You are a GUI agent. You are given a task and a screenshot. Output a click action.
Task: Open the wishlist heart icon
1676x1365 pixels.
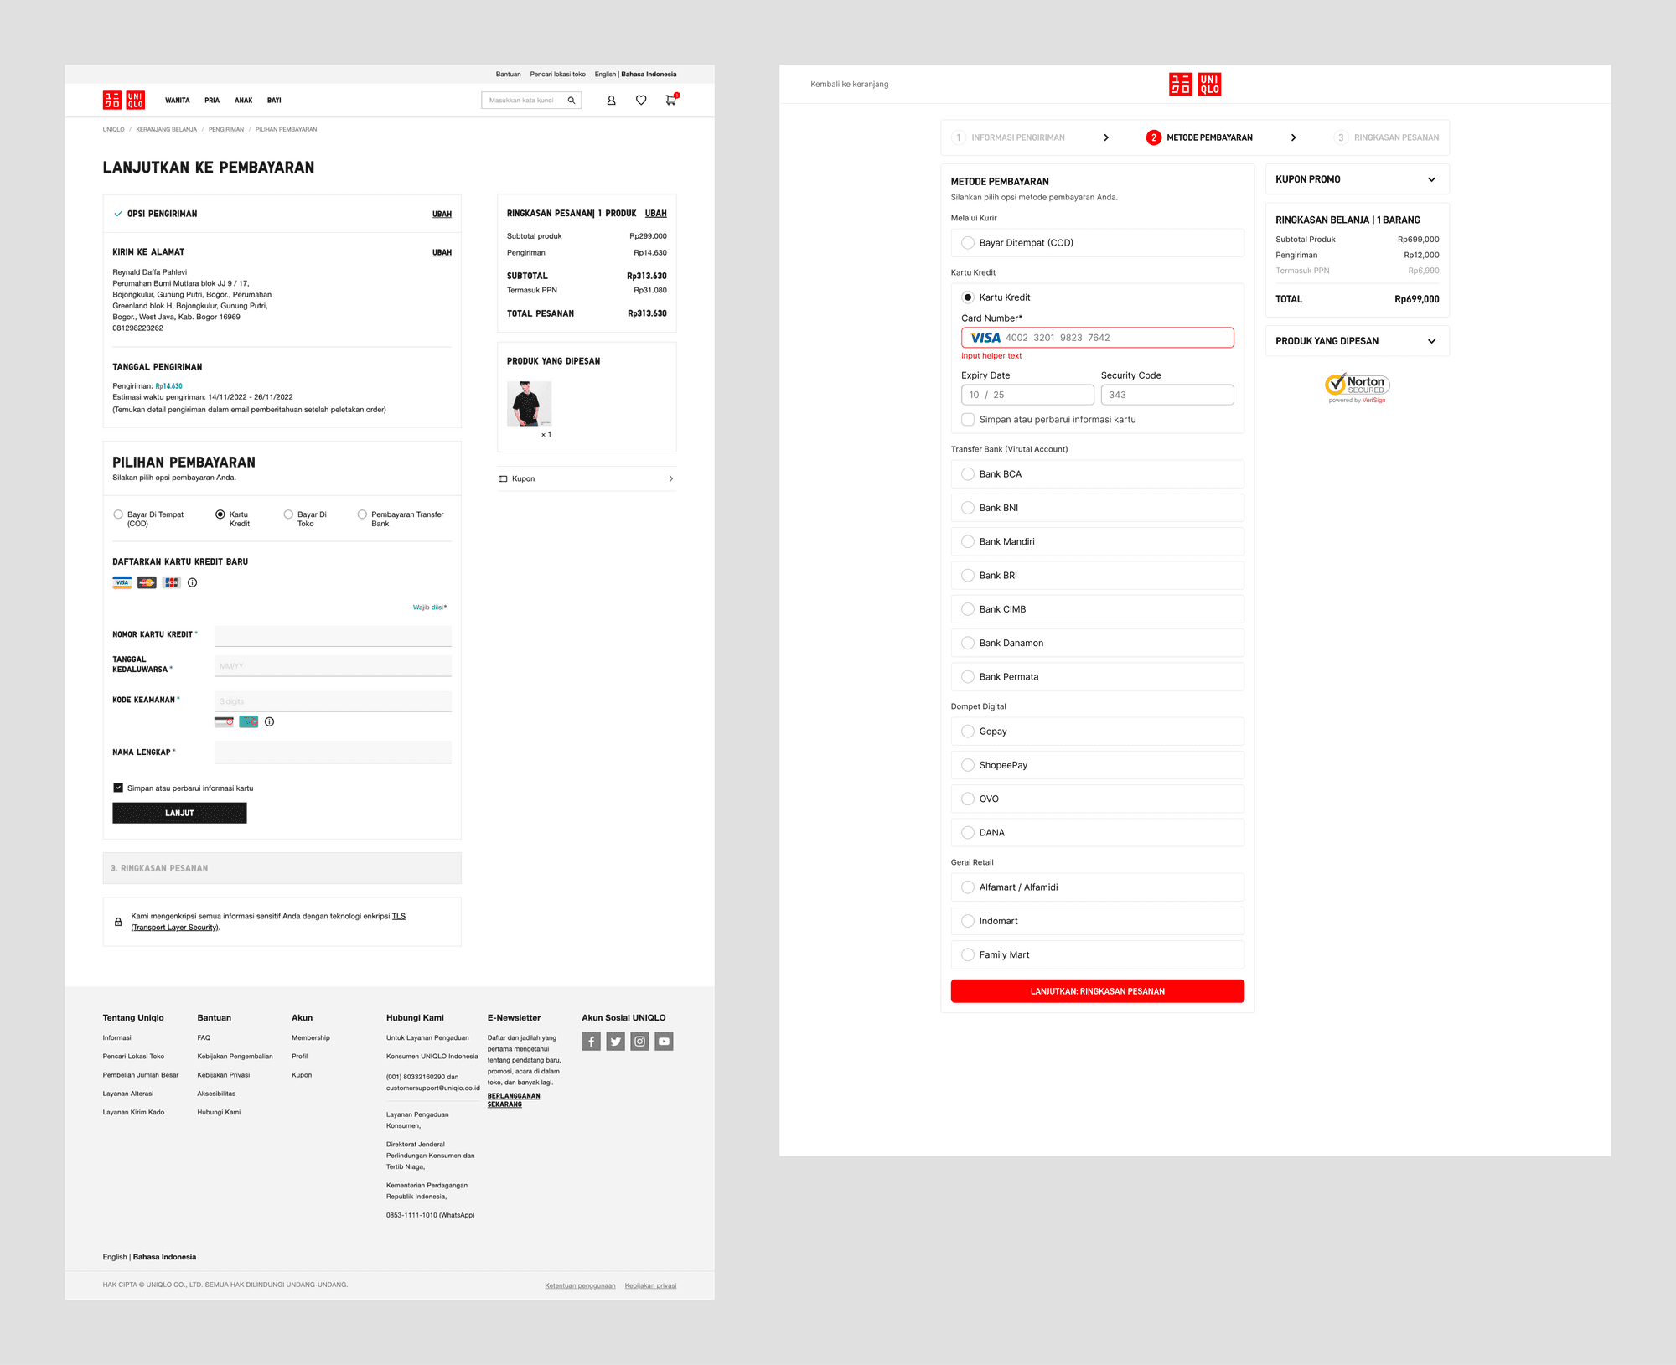point(641,101)
